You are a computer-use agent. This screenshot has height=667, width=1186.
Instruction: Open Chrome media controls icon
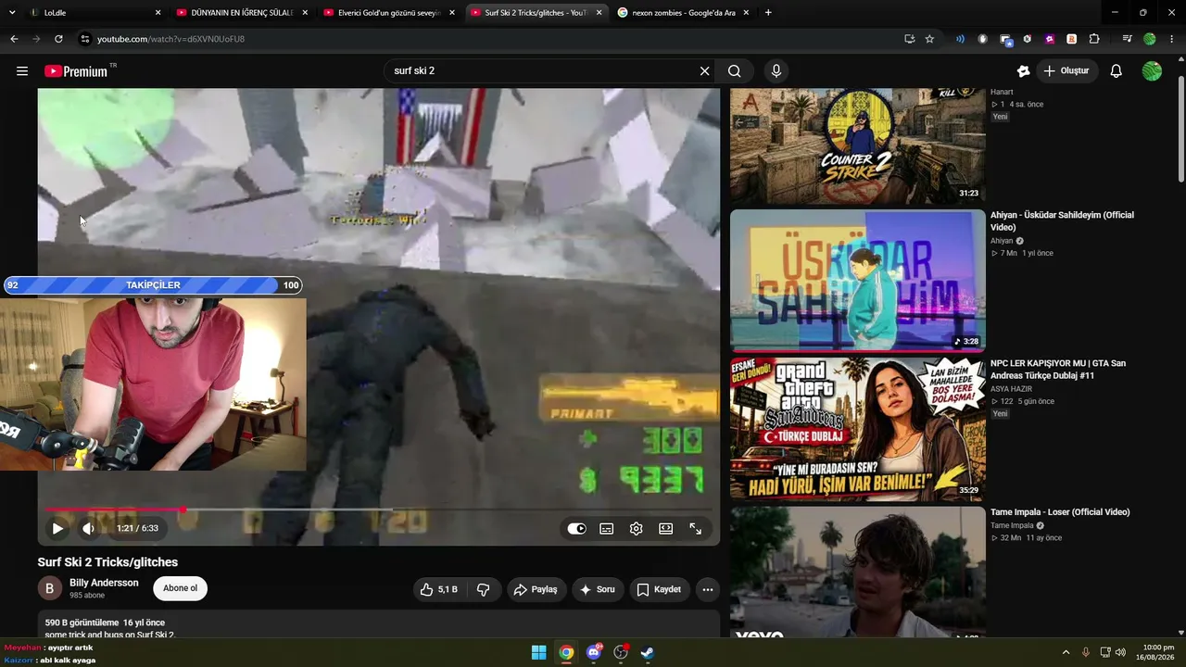coord(1127,39)
